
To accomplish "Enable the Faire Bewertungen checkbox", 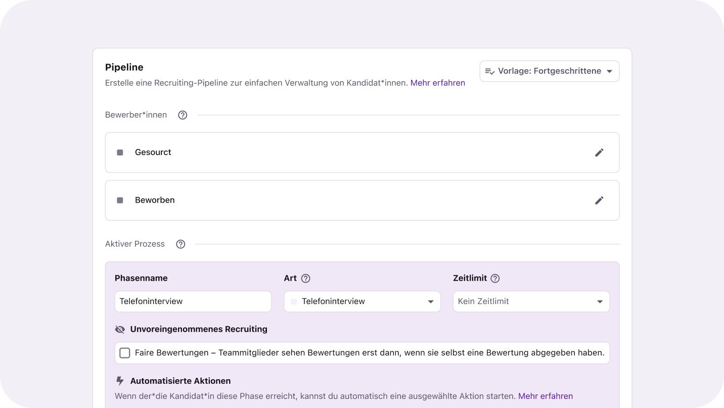I will click(x=124, y=353).
